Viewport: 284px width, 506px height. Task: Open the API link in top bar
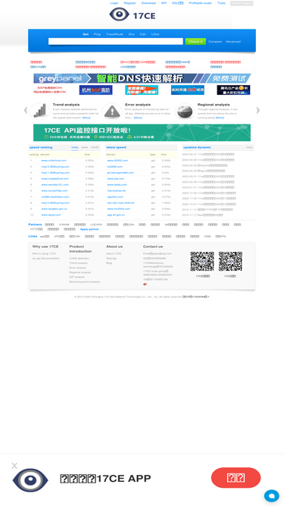(164, 3)
